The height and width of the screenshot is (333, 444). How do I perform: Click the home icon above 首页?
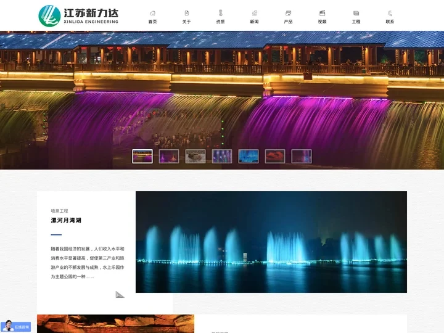click(153, 13)
